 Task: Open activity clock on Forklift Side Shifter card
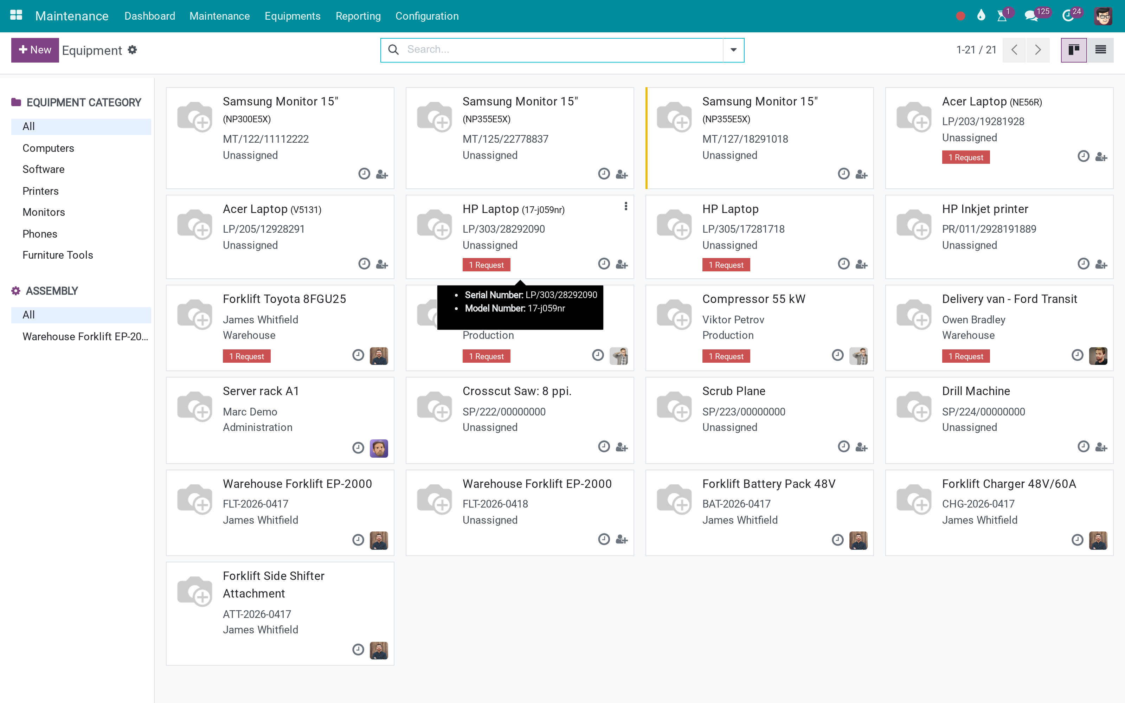[x=358, y=650]
